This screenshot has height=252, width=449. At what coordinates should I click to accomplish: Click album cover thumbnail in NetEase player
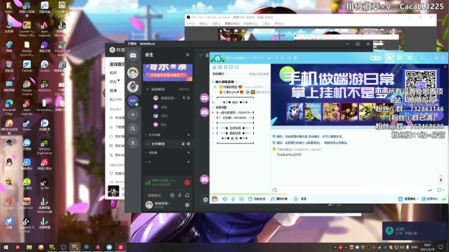(x=113, y=191)
